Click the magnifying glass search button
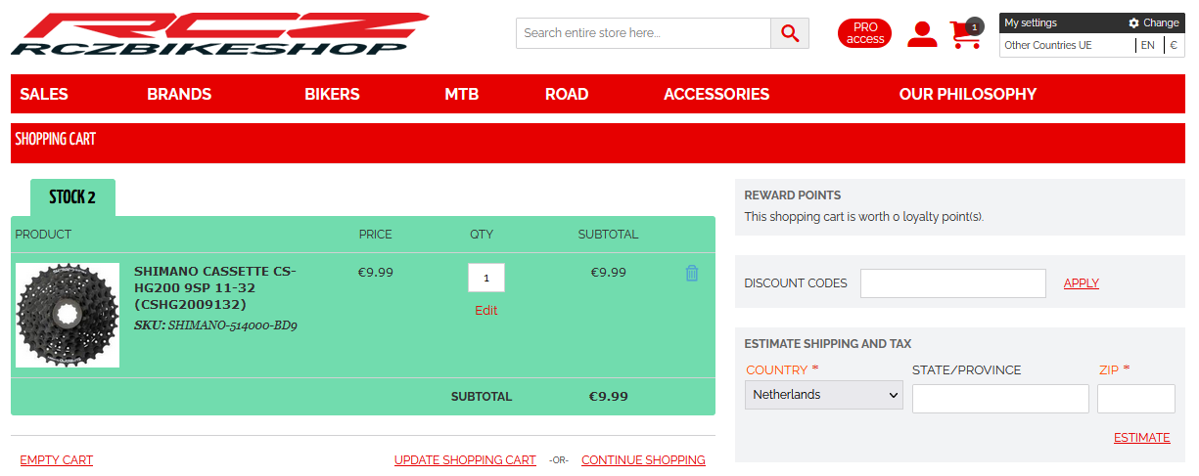This screenshot has width=1199, height=476. point(790,33)
